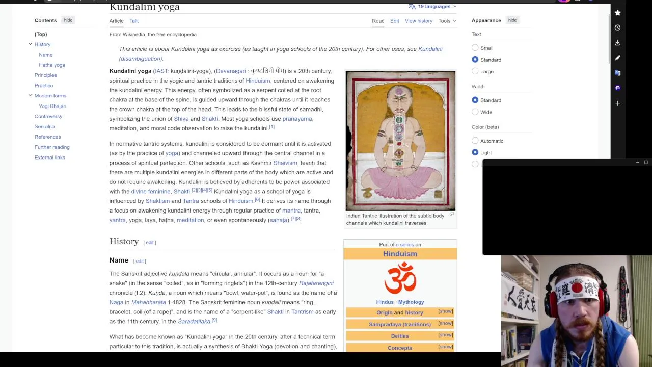
Task: Show the Sampradaya (traditions) section
Action: 445,323
